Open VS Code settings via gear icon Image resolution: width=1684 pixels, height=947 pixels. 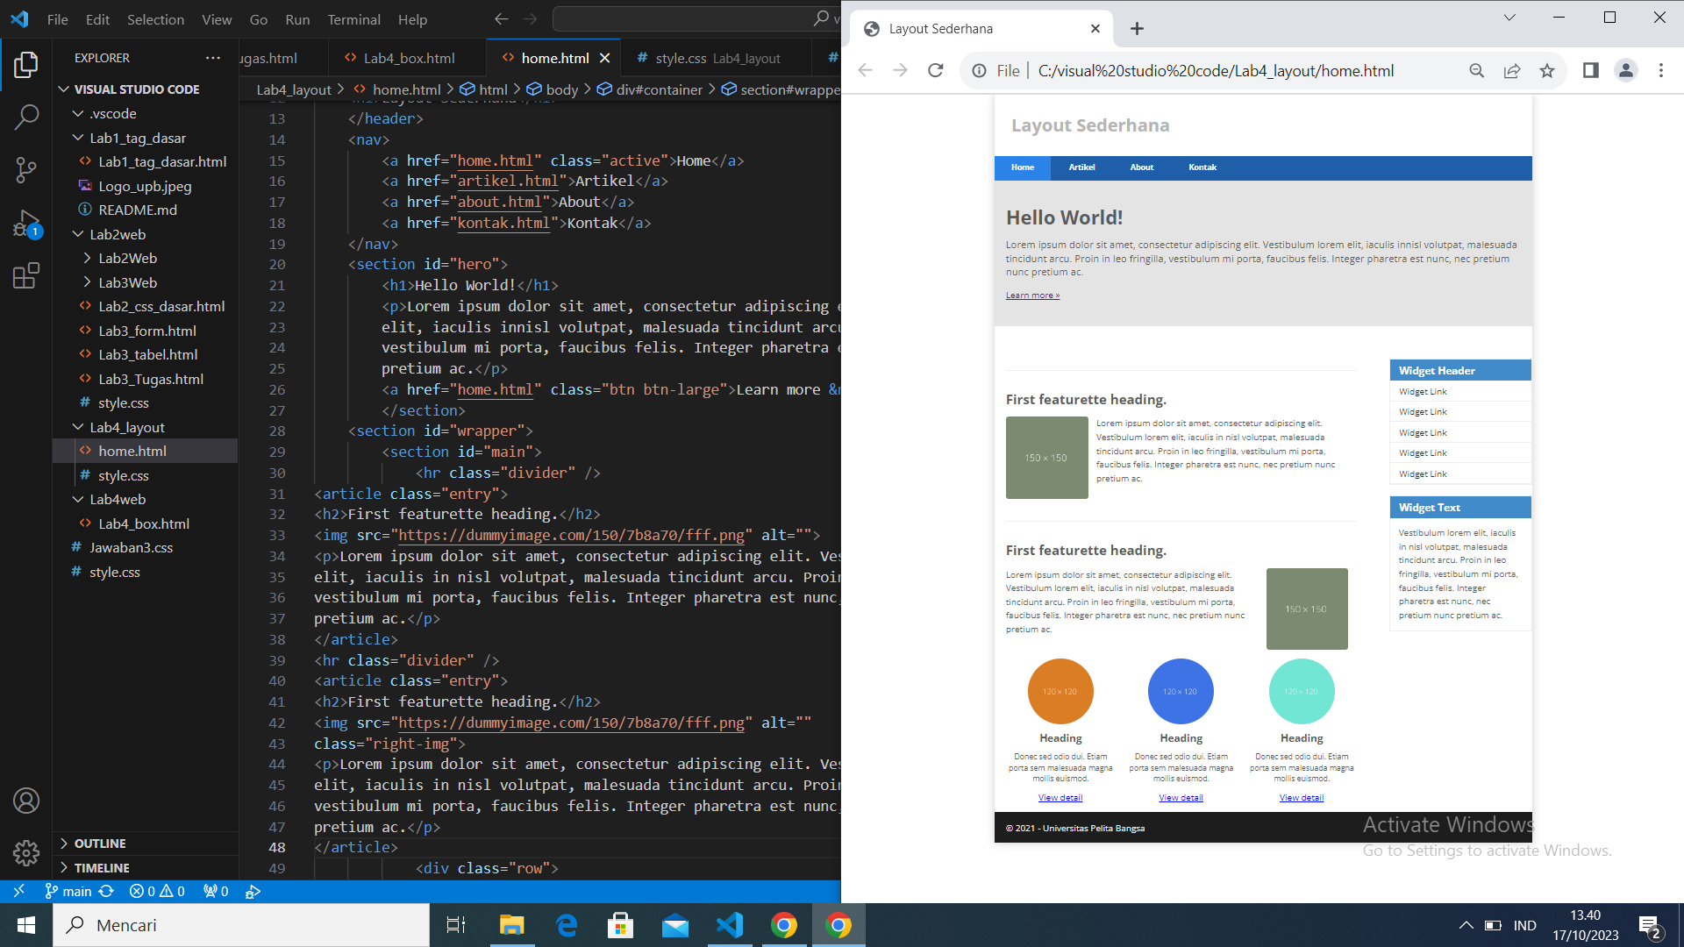pos(25,852)
